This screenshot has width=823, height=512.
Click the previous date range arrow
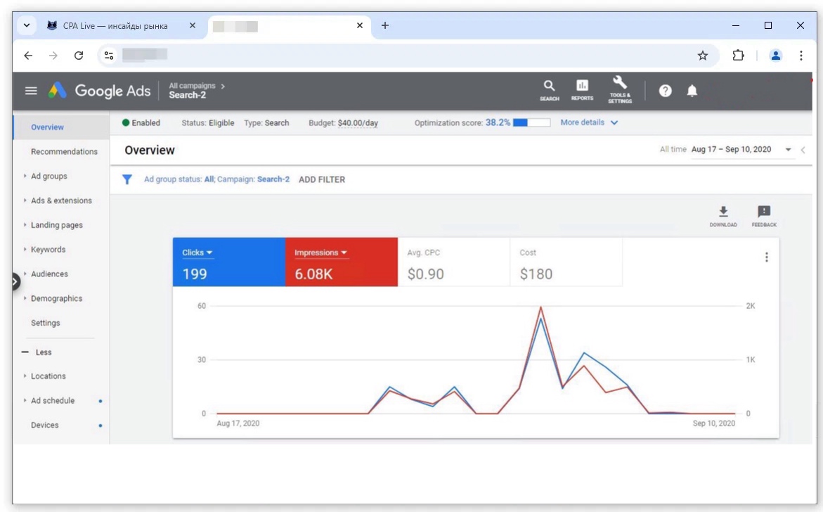click(x=803, y=151)
